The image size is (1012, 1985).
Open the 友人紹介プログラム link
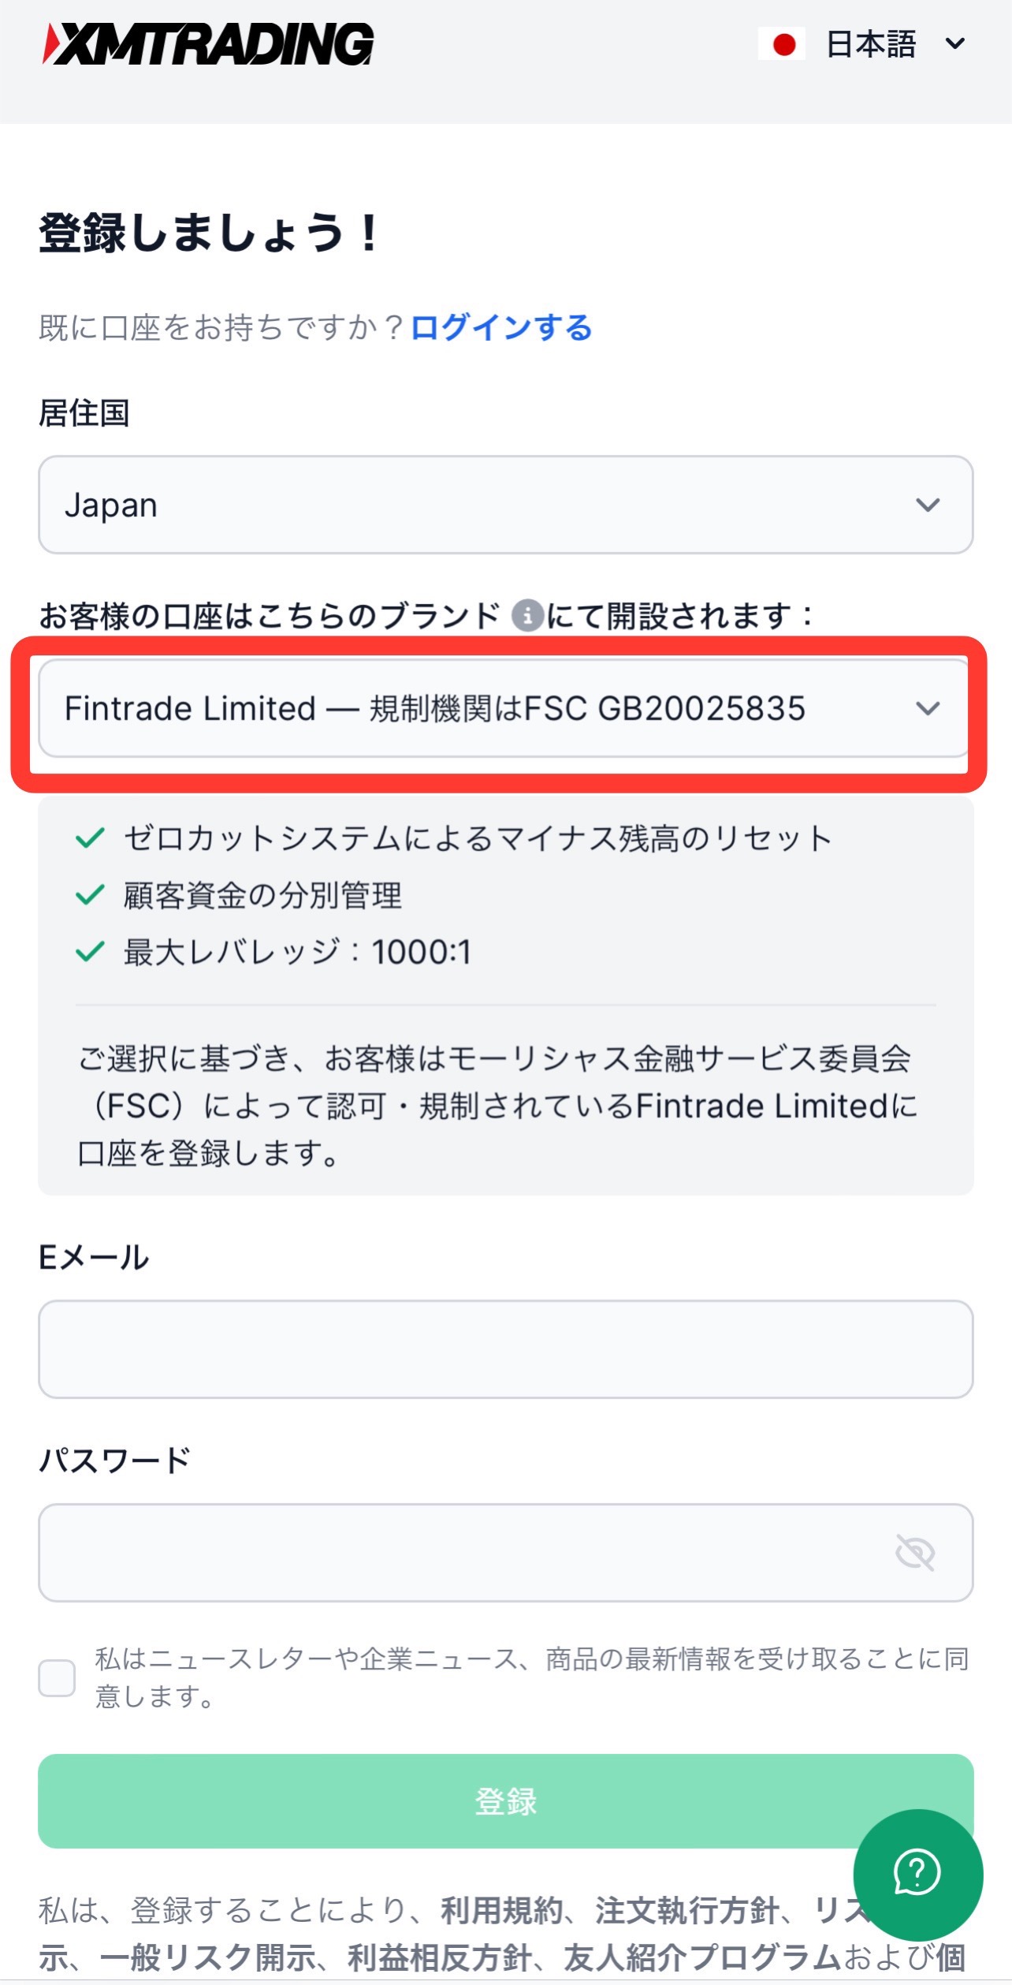click(x=702, y=1958)
